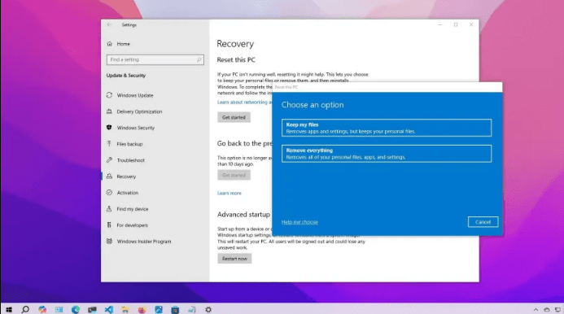Image resolution: width=564 pixels, height=314 pixels.
Task: Click the network icon in system tray
Action: [557, 309]
